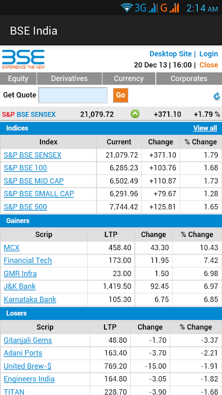Viewport: 222px width, 395px height.
Task: Tap the S&P BSE 500 value 7,744.42
Action: point(124,207)
